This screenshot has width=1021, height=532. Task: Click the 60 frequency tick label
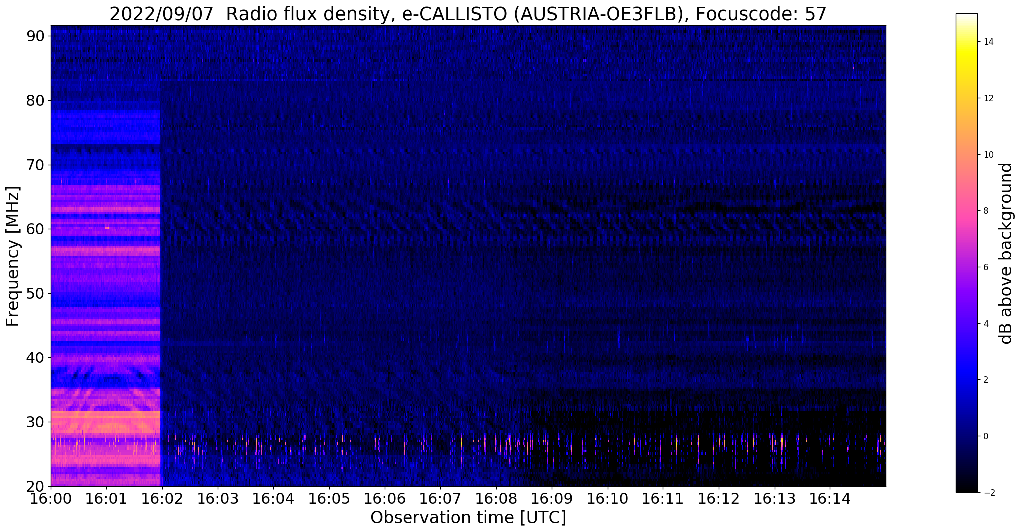[36, 229]
